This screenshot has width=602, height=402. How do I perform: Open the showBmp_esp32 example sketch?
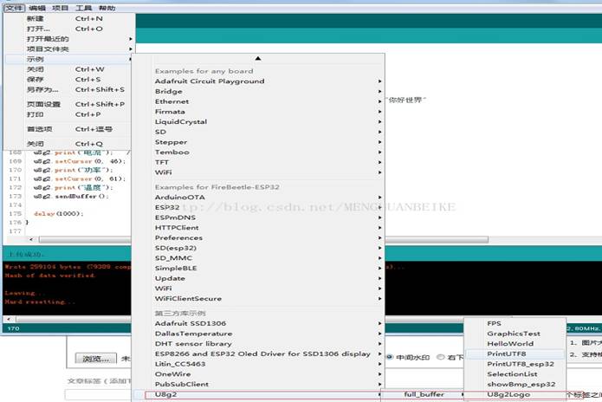click(515, 385)
